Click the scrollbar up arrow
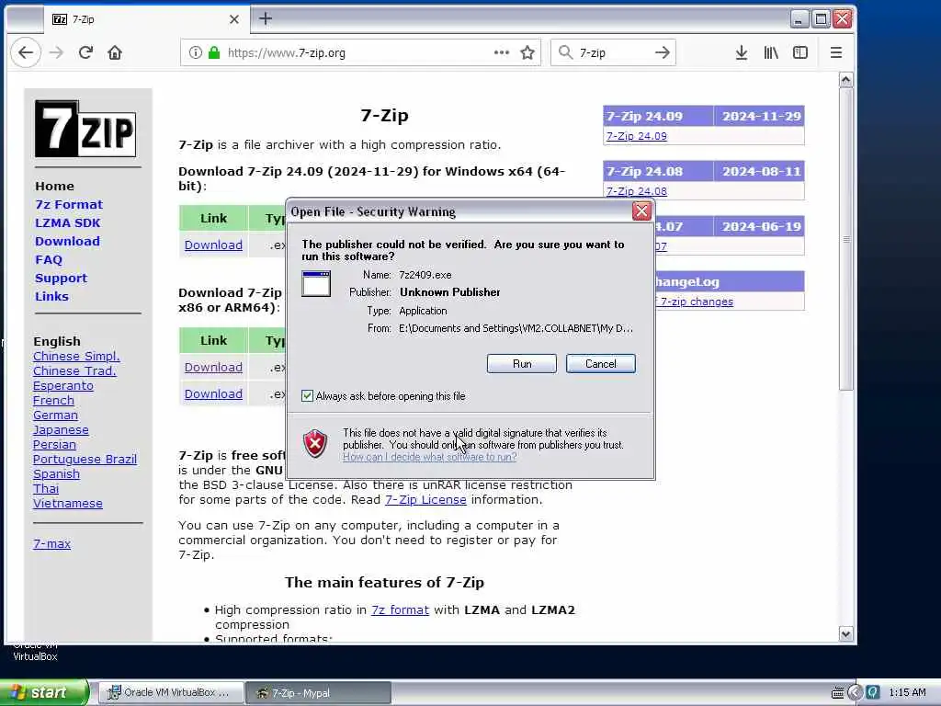941x706 pixels. [x=846, y=80]
